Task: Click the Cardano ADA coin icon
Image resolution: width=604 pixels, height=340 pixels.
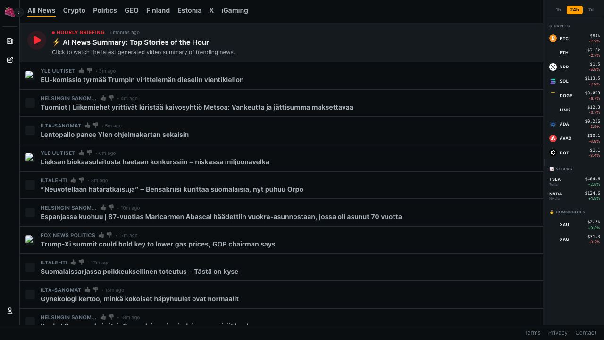Action: pos(553,124)
